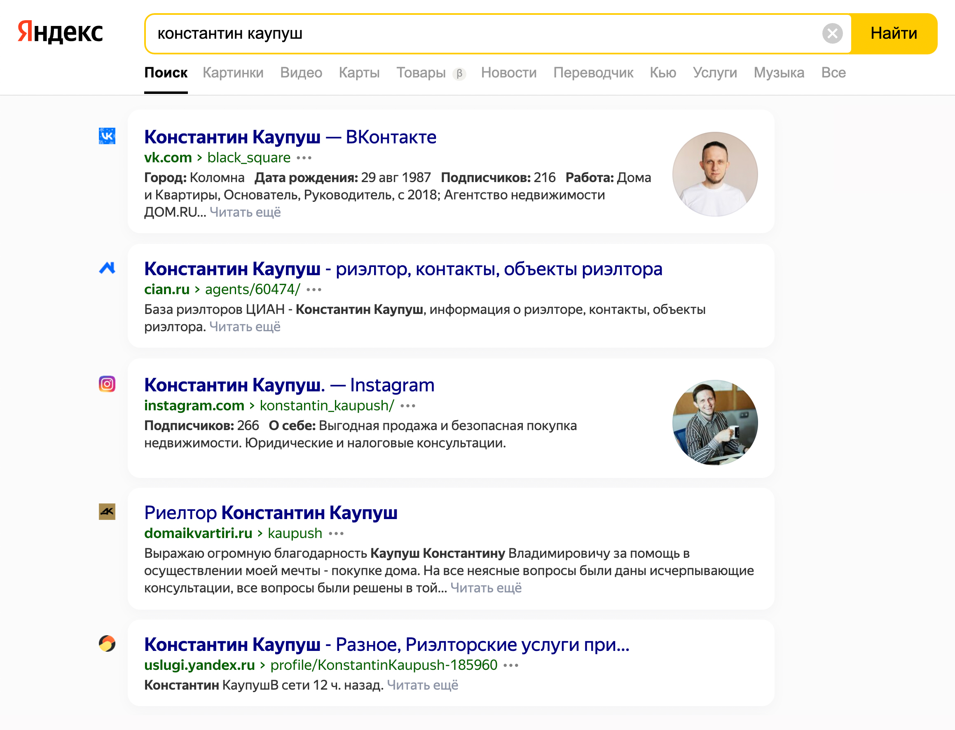Screen dimensions: 955x730
Task: Click the instagram.com domain link
Action: [194, 405]
